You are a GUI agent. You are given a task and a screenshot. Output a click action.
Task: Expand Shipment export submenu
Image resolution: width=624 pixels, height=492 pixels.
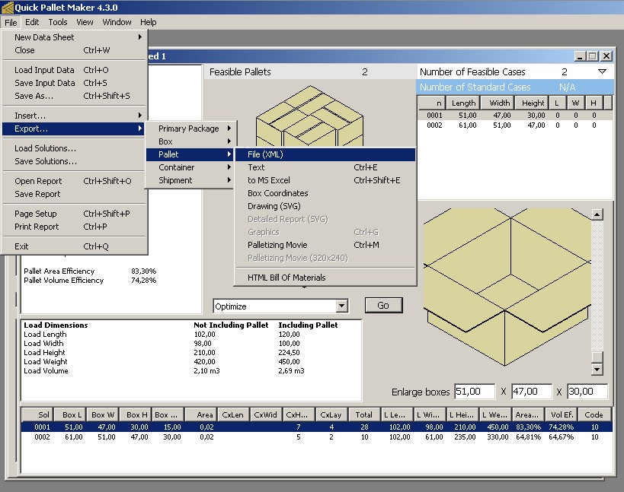tap(190, 180)
